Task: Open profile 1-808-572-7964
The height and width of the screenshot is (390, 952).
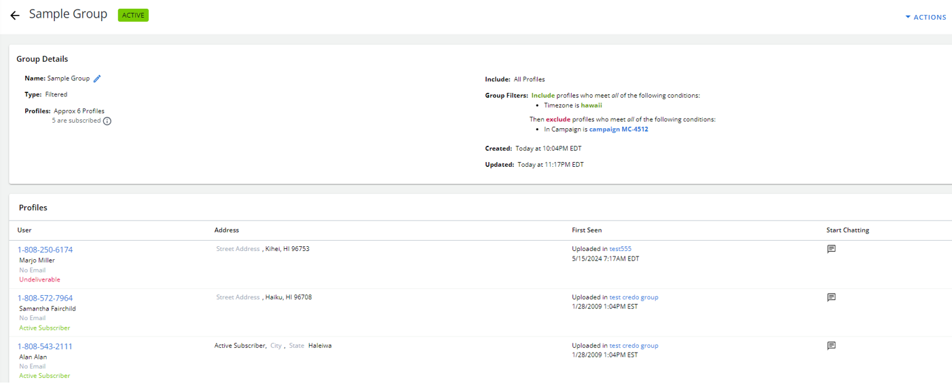Action: (x=45, y=298)
